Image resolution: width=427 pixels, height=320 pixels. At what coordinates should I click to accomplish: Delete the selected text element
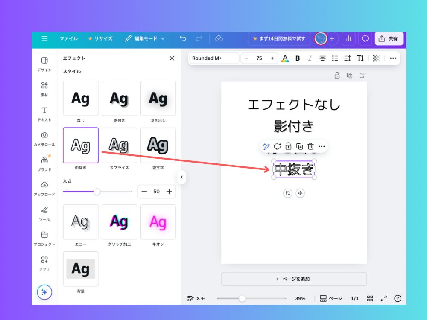click(310, 147)
